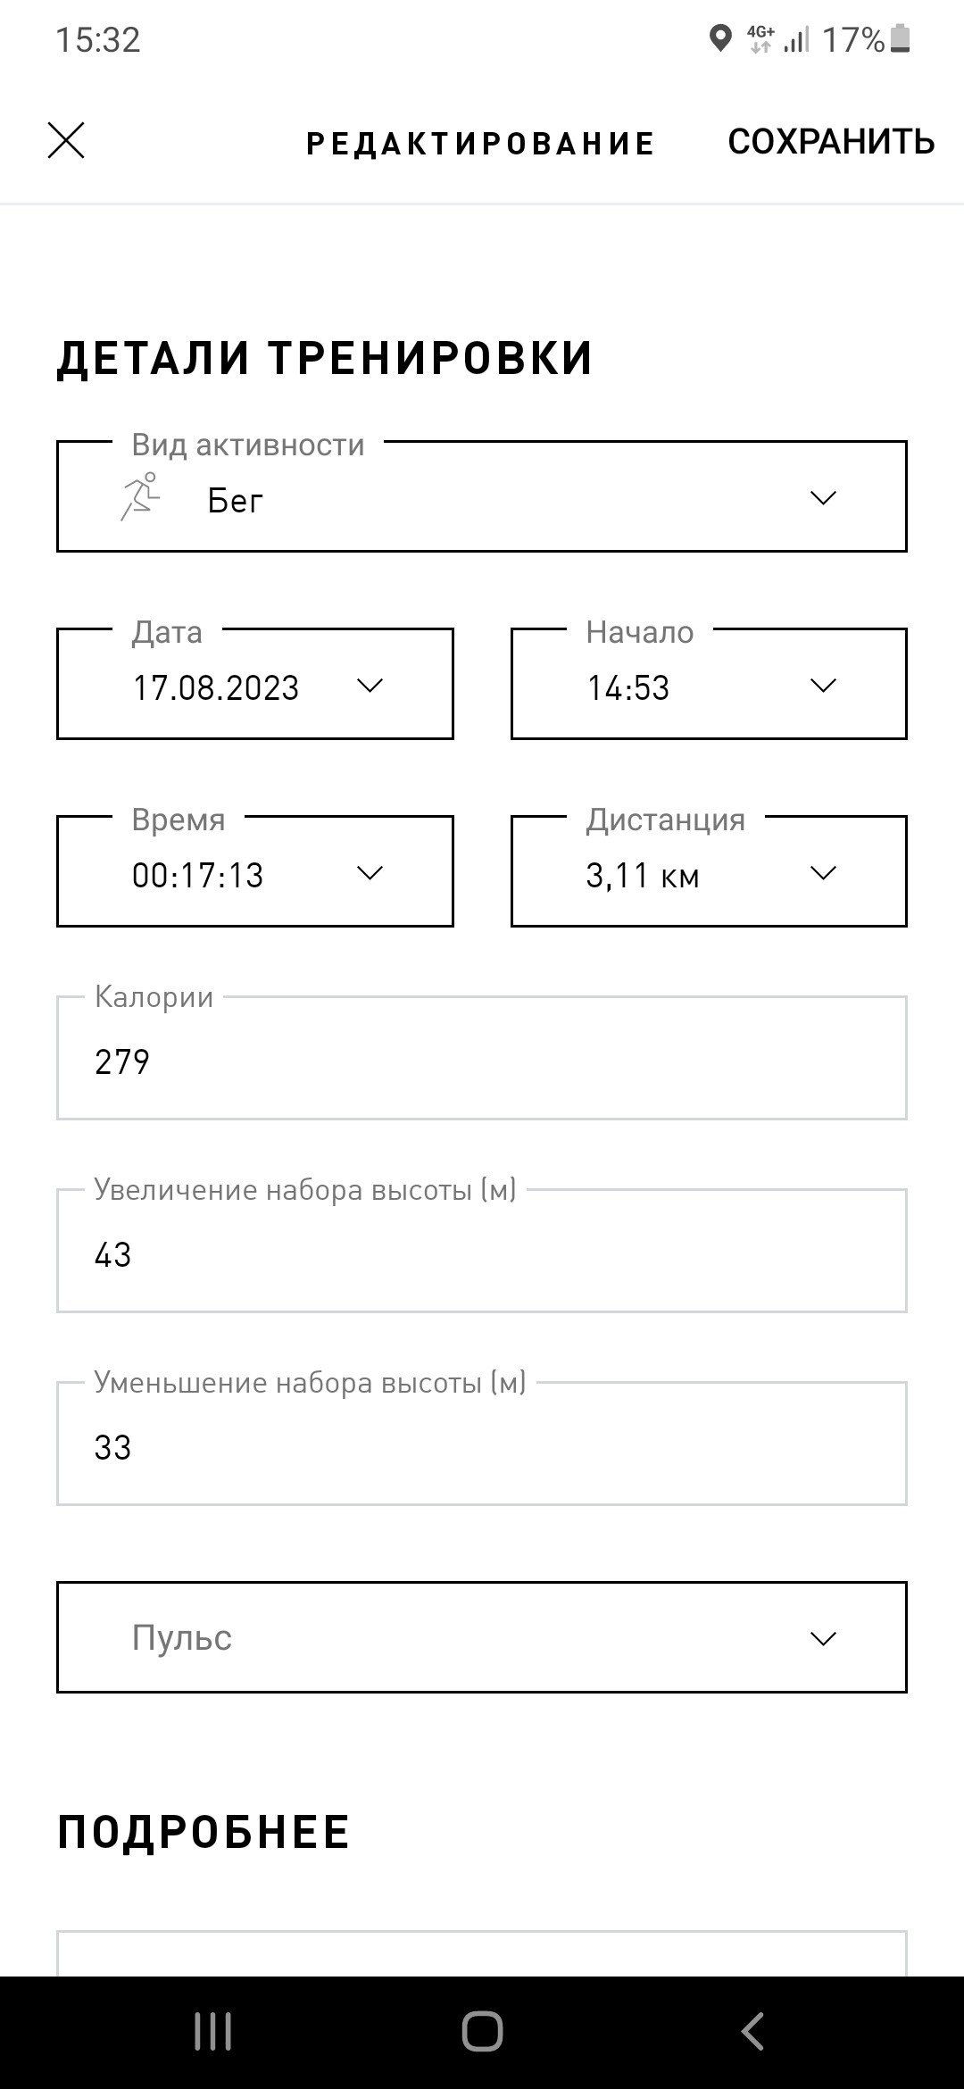Open the Дата picker chevron
964x2089 pixels.
click(370, 685)
